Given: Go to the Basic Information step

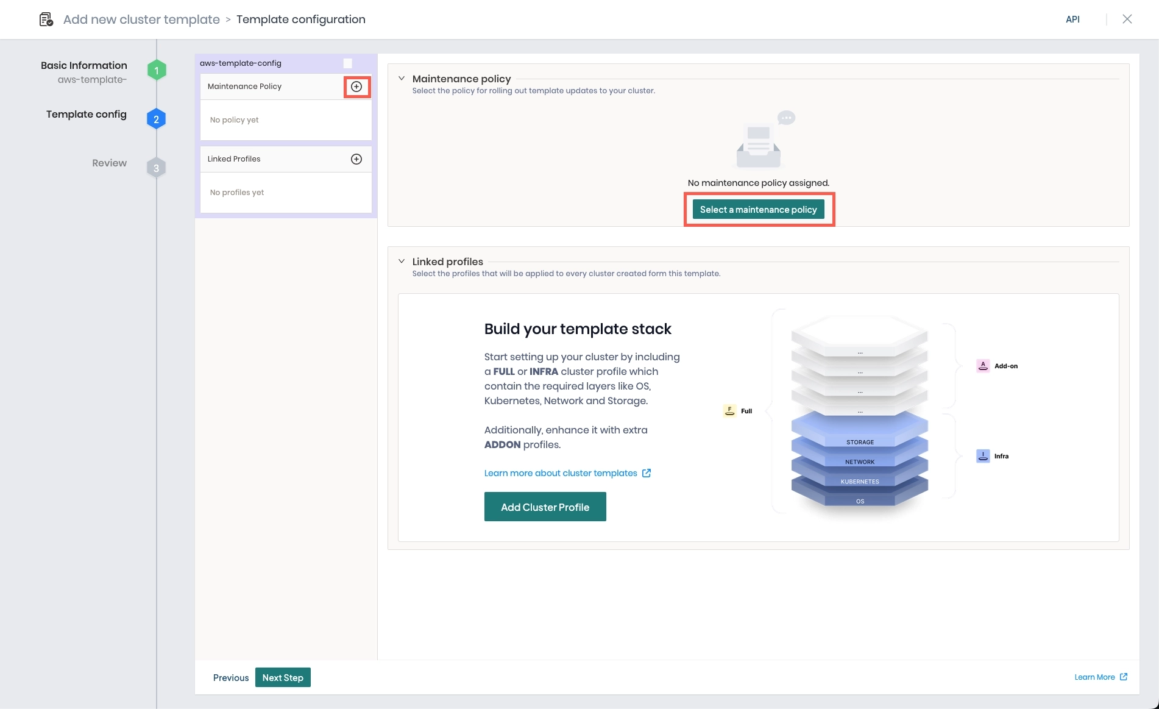Looking at the screenshot, I should click(83, 65).
